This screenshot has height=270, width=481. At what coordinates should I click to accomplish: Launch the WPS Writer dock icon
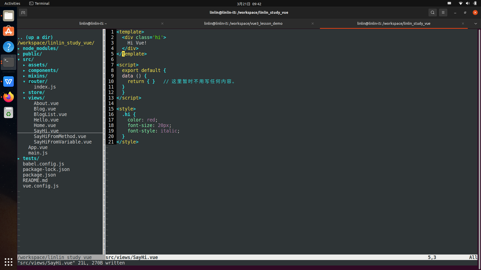(x=9, y=81)
